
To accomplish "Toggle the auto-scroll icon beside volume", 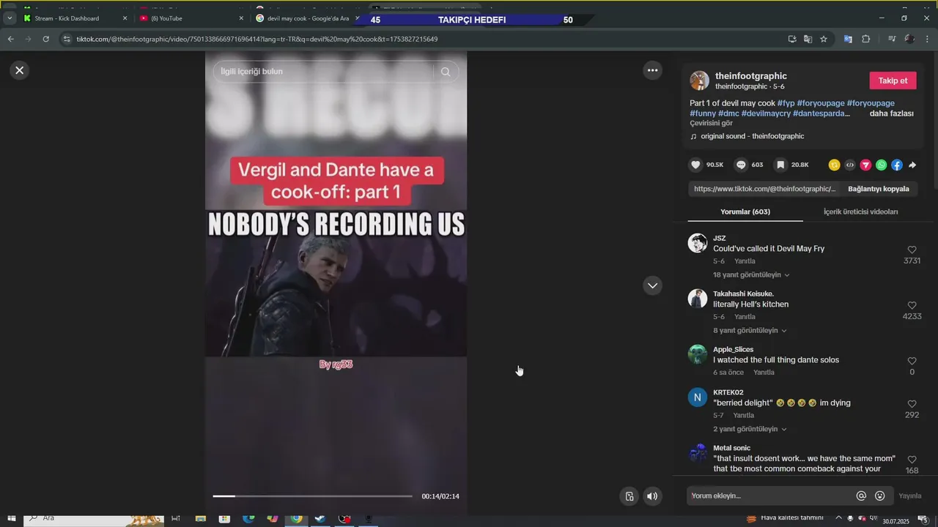I will click(x=629, y=496).
